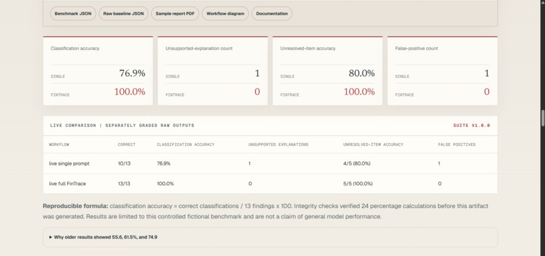This screenshot has height=256, width=545.
Task: Select the 5/5 (100.0%) cell
Action: tap(358, 184)
